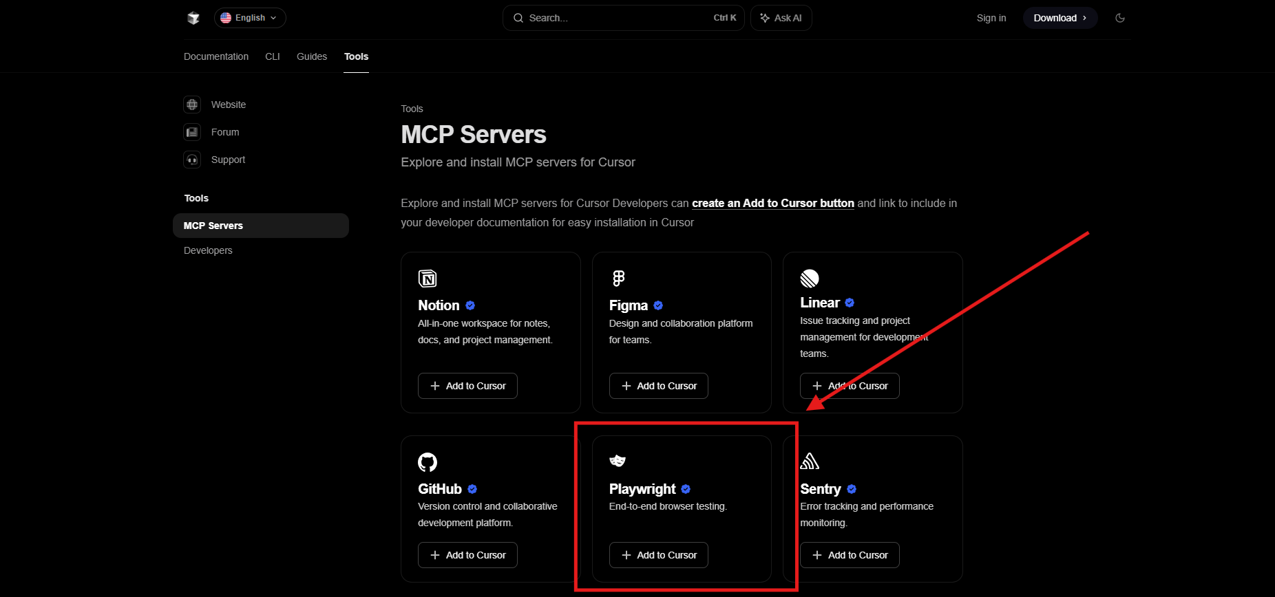The image size is (1275, 597).
Task: Click the Support headset icon
Action: pyautogui.click(x=192, y=160)
